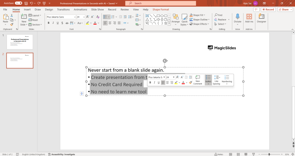Click the Paste clipboard icon
This screenshot has width=295, height=156.
[5, 17]
